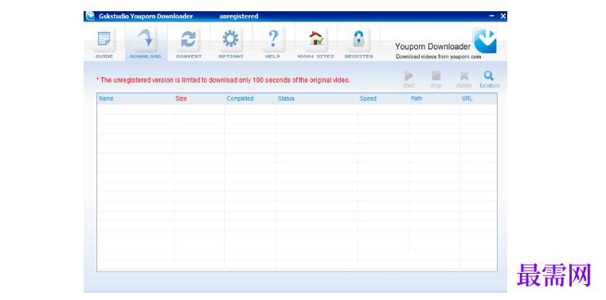The image size is (606, 300).
Task: Click the start download play icon
Action: tap(409, 76)
